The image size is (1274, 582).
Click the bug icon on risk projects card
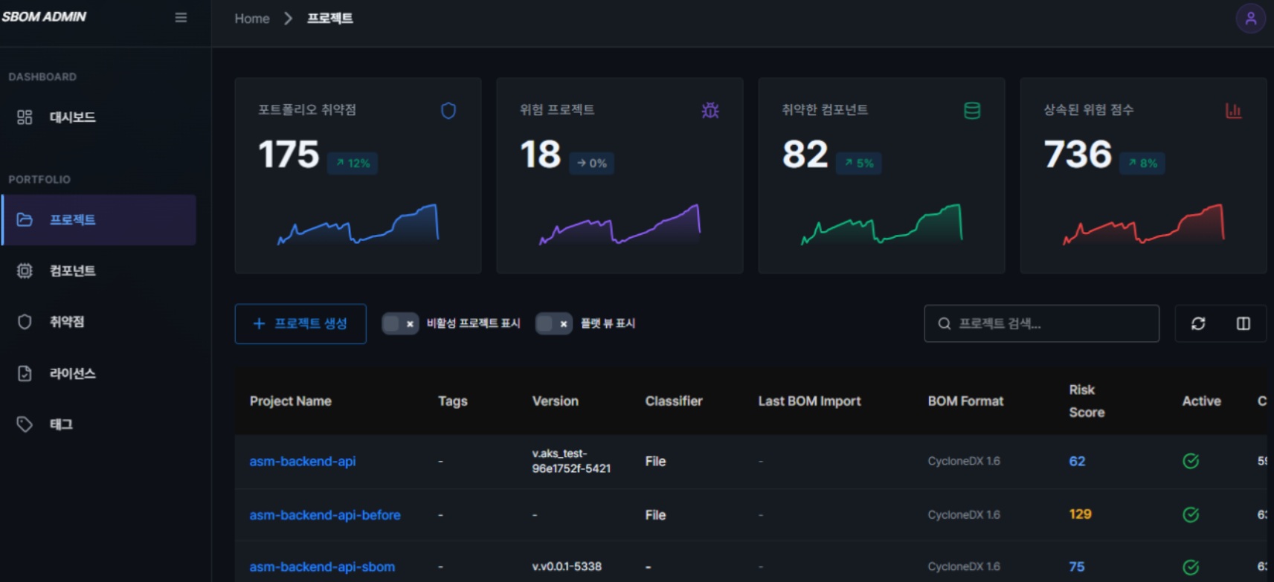710,111
